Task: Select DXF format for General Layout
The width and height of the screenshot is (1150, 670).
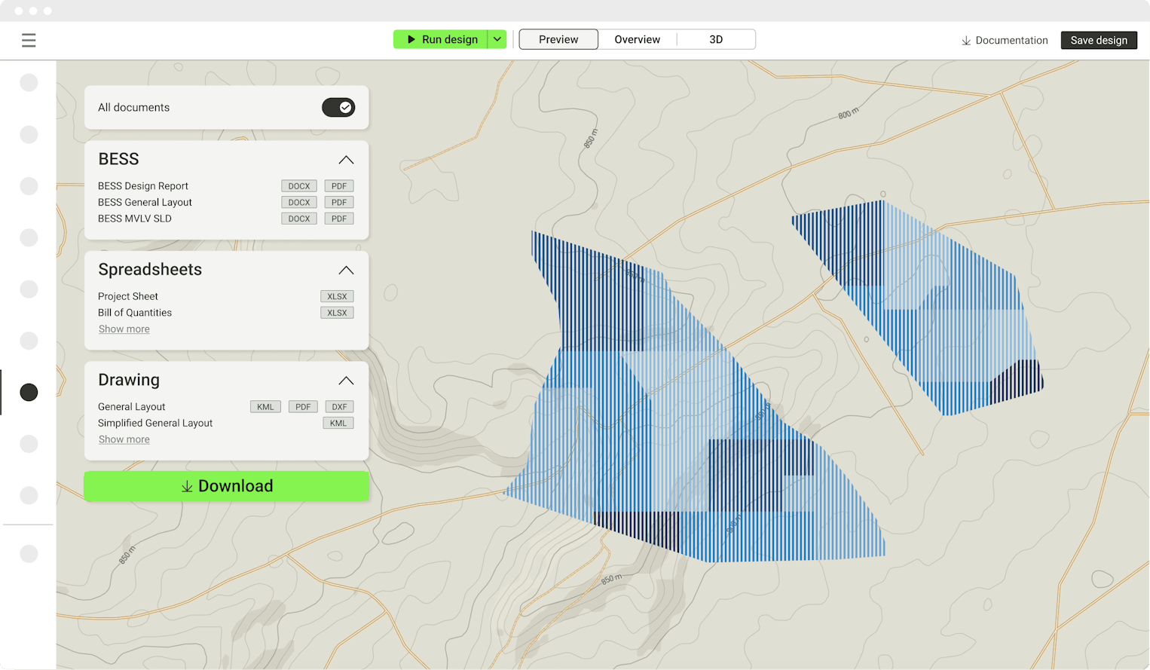Action: point(339,407)
